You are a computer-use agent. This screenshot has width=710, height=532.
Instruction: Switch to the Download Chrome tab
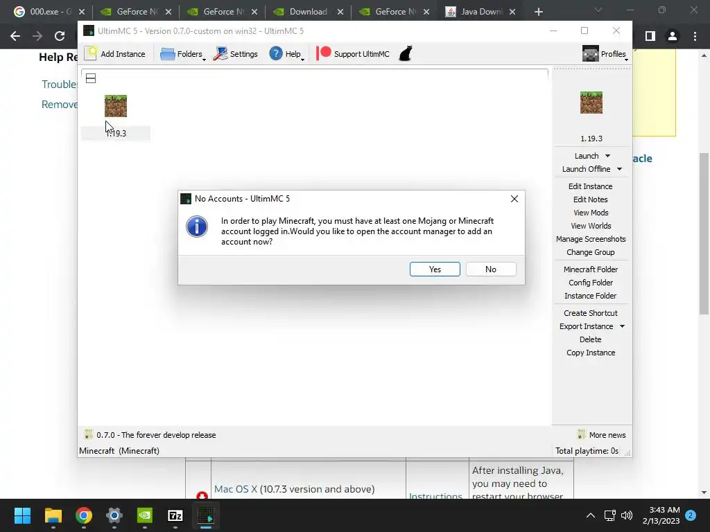pyautogui.click(x=309, y=12)
